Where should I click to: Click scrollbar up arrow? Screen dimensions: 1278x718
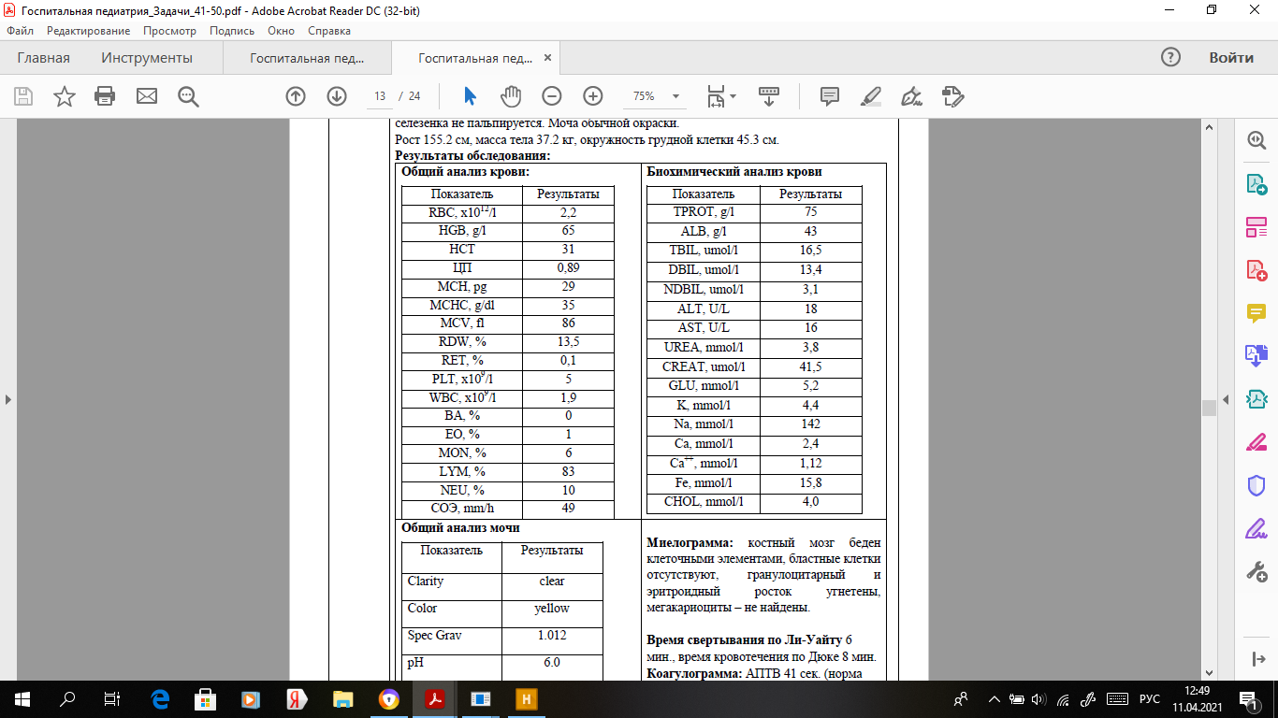(1209, 126)
